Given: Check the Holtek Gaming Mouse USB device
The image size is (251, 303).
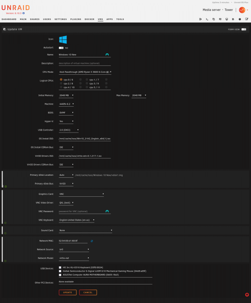Looking at the screenshot, I should click(x=60, y=271).
